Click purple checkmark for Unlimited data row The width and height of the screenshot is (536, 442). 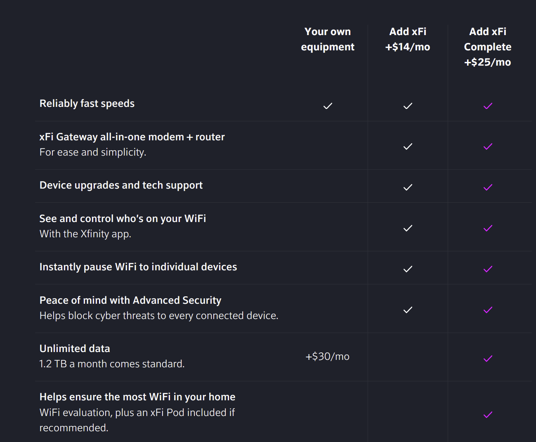[x=488, y=359]
